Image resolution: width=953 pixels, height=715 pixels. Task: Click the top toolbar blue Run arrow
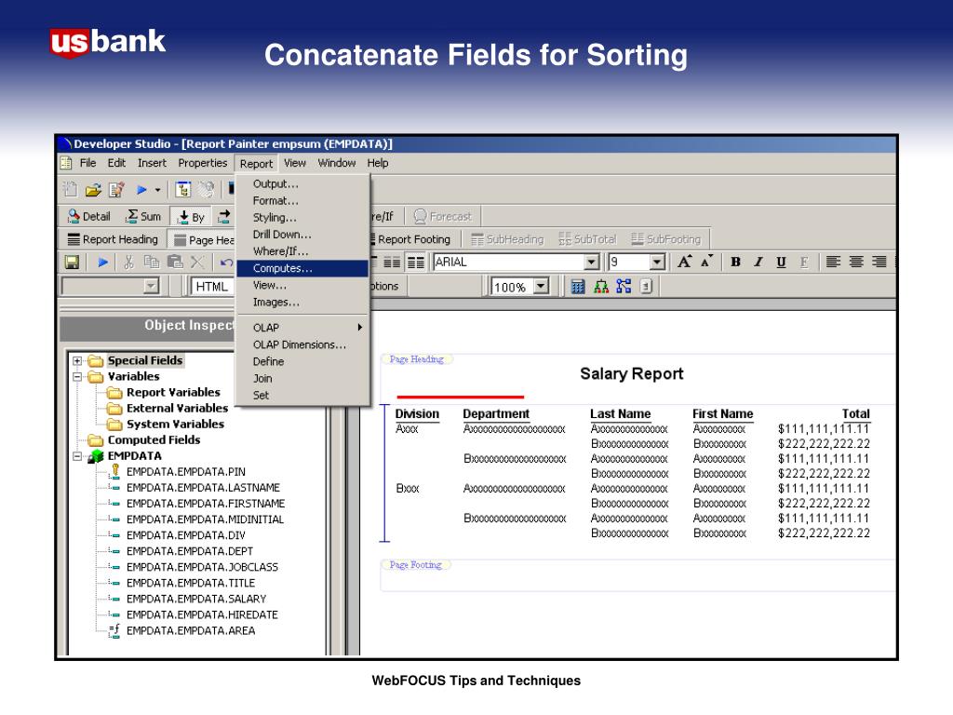tap(141, 190)
